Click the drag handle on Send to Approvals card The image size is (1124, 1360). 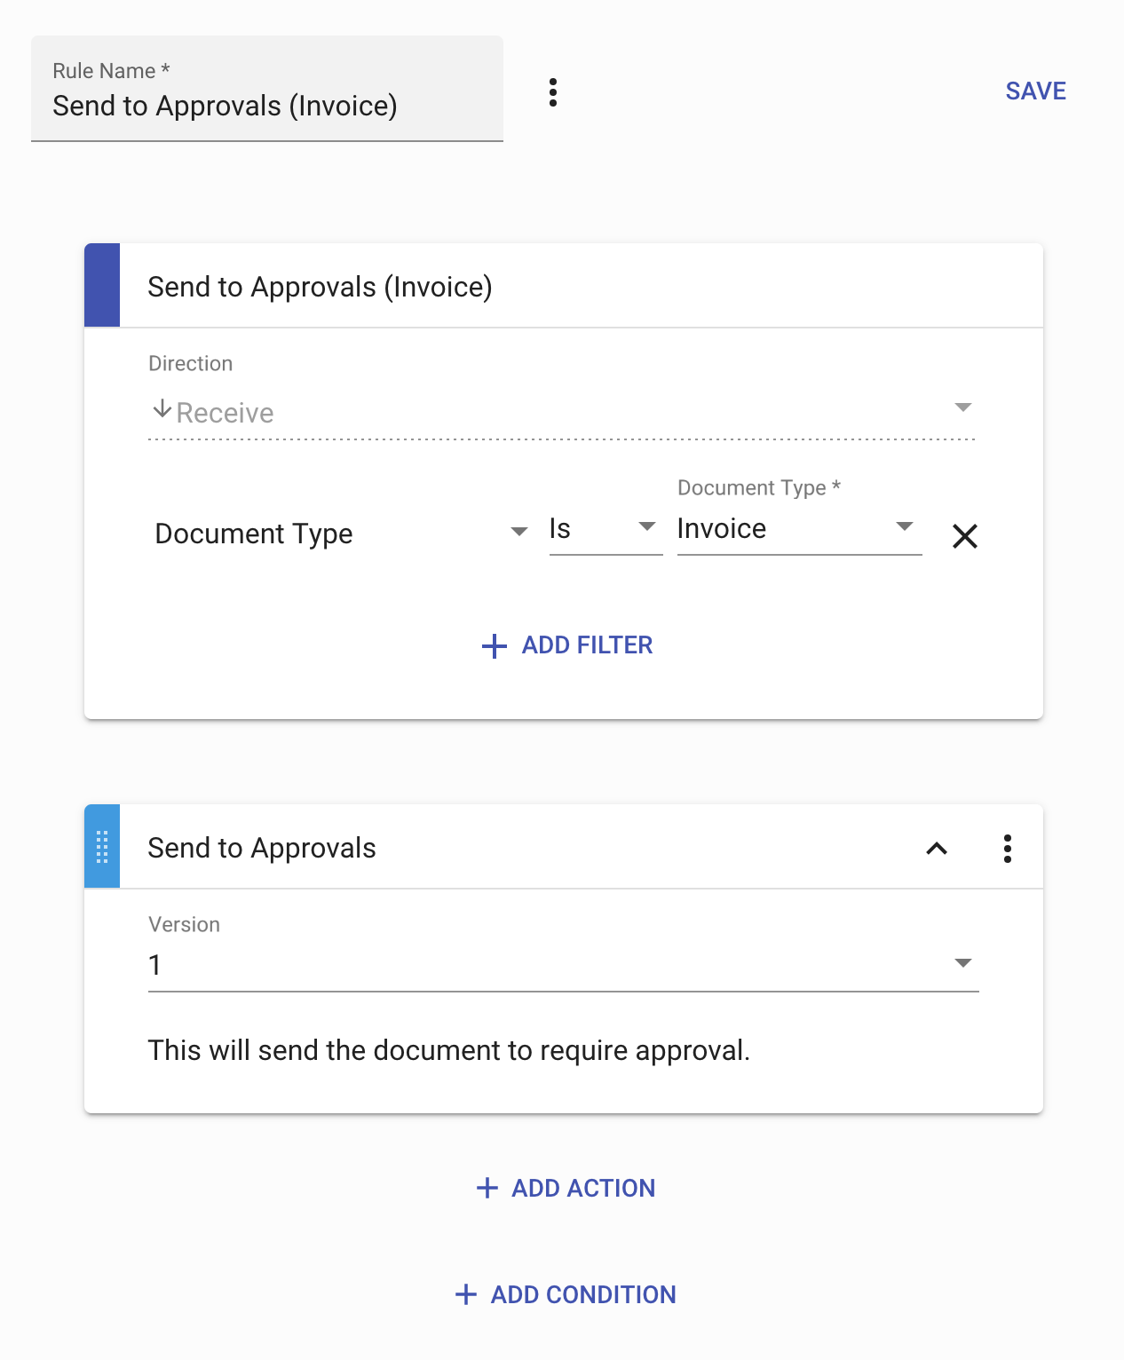coord(102,846)
